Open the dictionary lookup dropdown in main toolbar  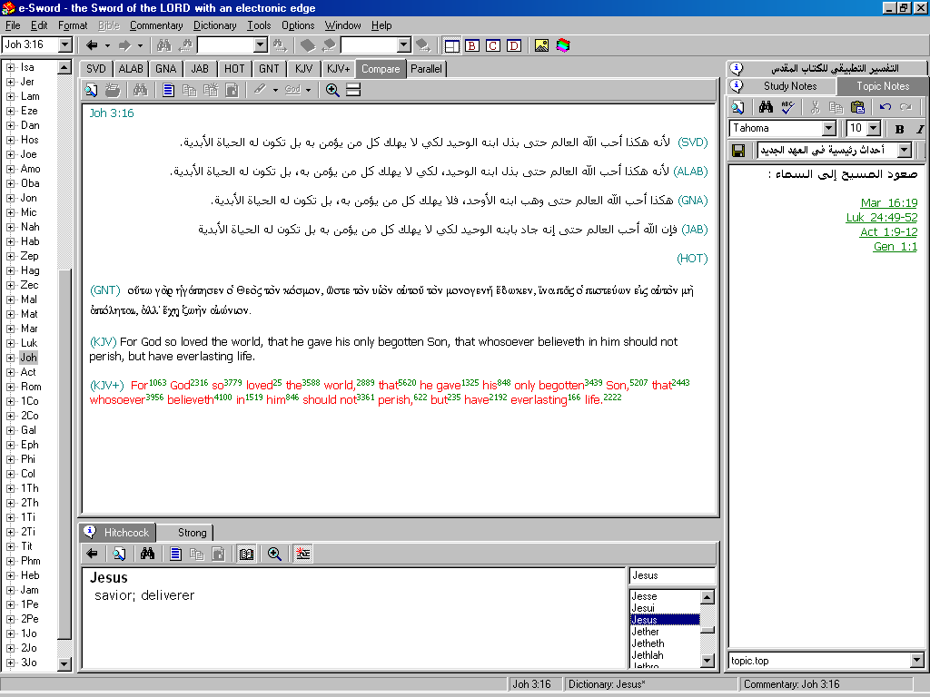pyautogui.click(x=404, y=45)
